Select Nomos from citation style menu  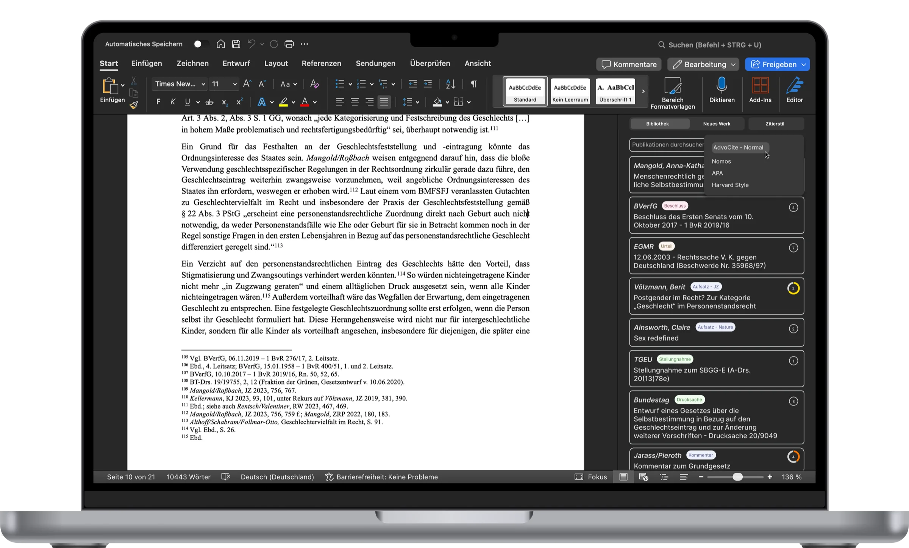tap(721, 161)
